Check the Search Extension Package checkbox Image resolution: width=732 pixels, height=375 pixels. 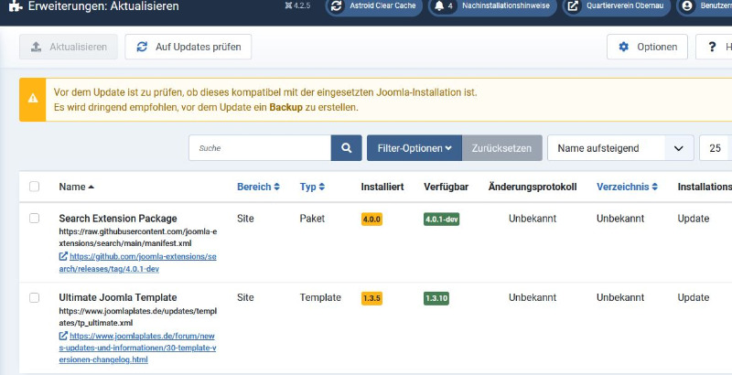pyautogui.click(x=35, y=219)
